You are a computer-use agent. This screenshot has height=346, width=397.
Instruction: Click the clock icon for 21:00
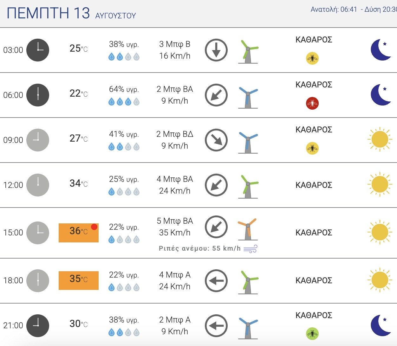click(38, 325)
